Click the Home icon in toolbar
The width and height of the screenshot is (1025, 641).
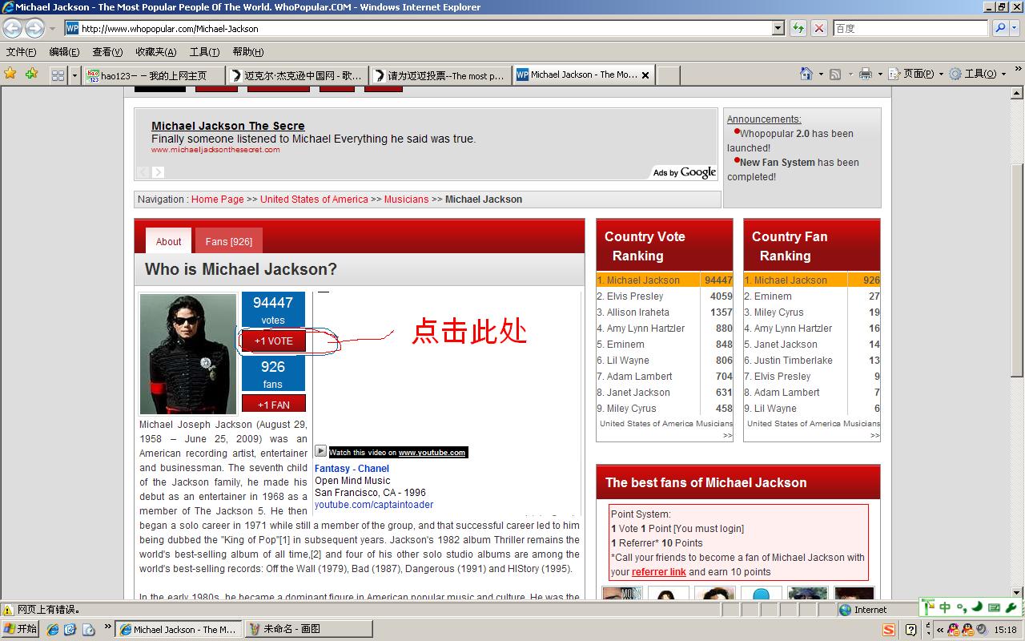point(806,74)
